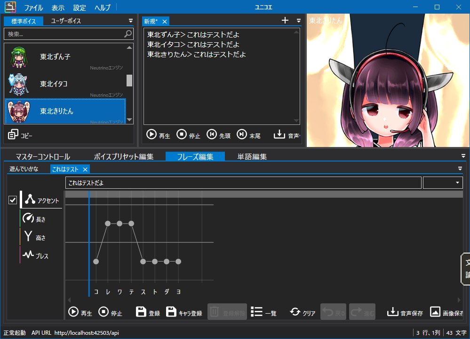The height and width of the screenshot is (339, 470).
Task: Click the blue timeline position marker
Action: [89, 244]
